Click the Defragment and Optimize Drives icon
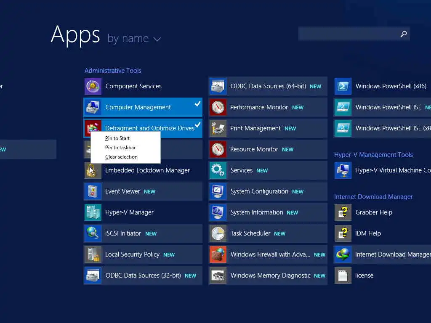 coord(93,128)
